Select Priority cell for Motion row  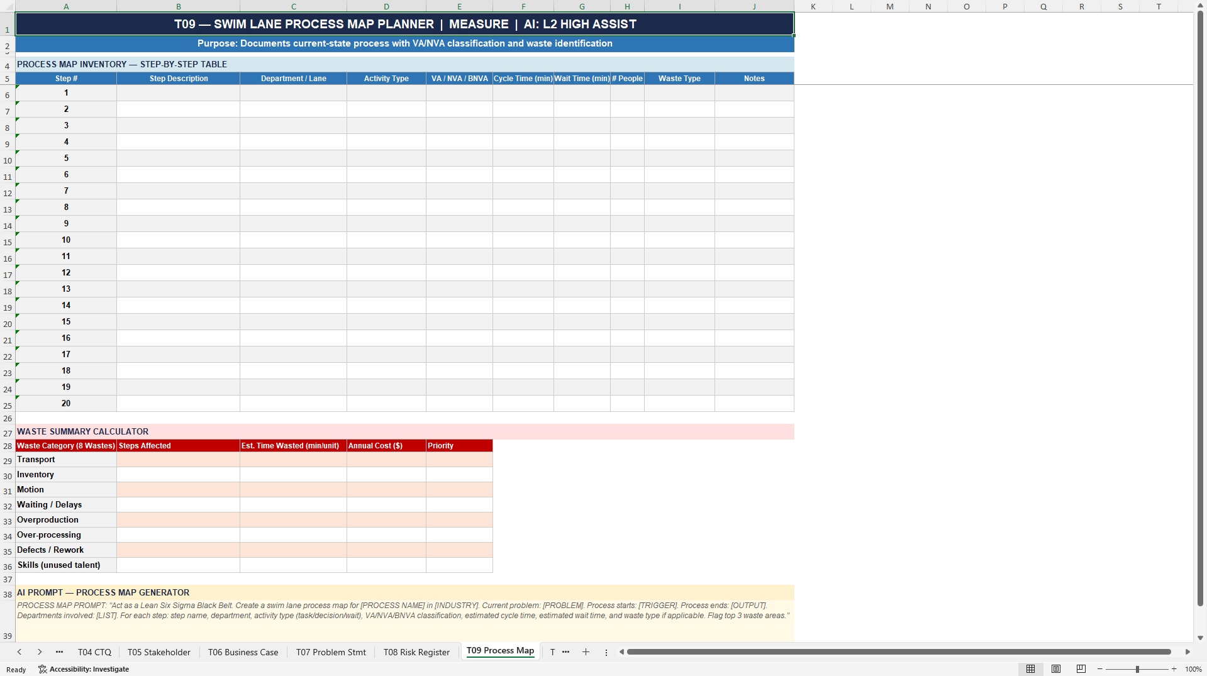click(459, 490)
